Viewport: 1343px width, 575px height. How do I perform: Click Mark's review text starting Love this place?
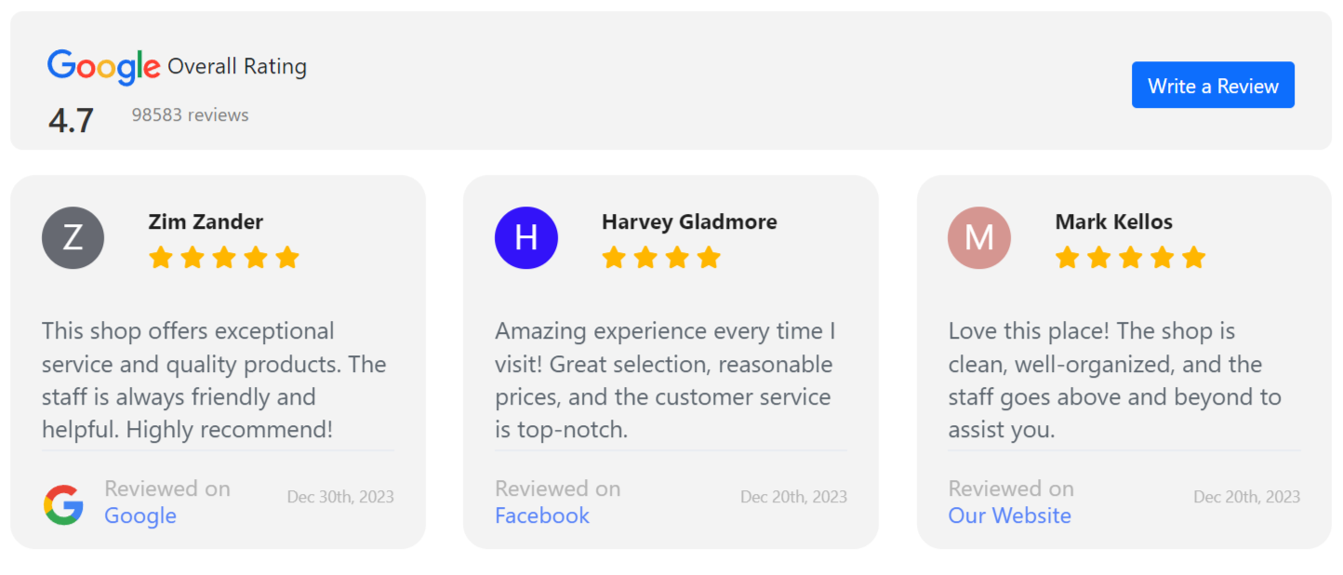coord(1114,381)
